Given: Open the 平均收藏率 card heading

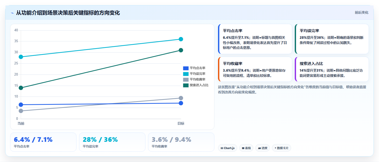Looking at the screenshot, I should (233, 63).
